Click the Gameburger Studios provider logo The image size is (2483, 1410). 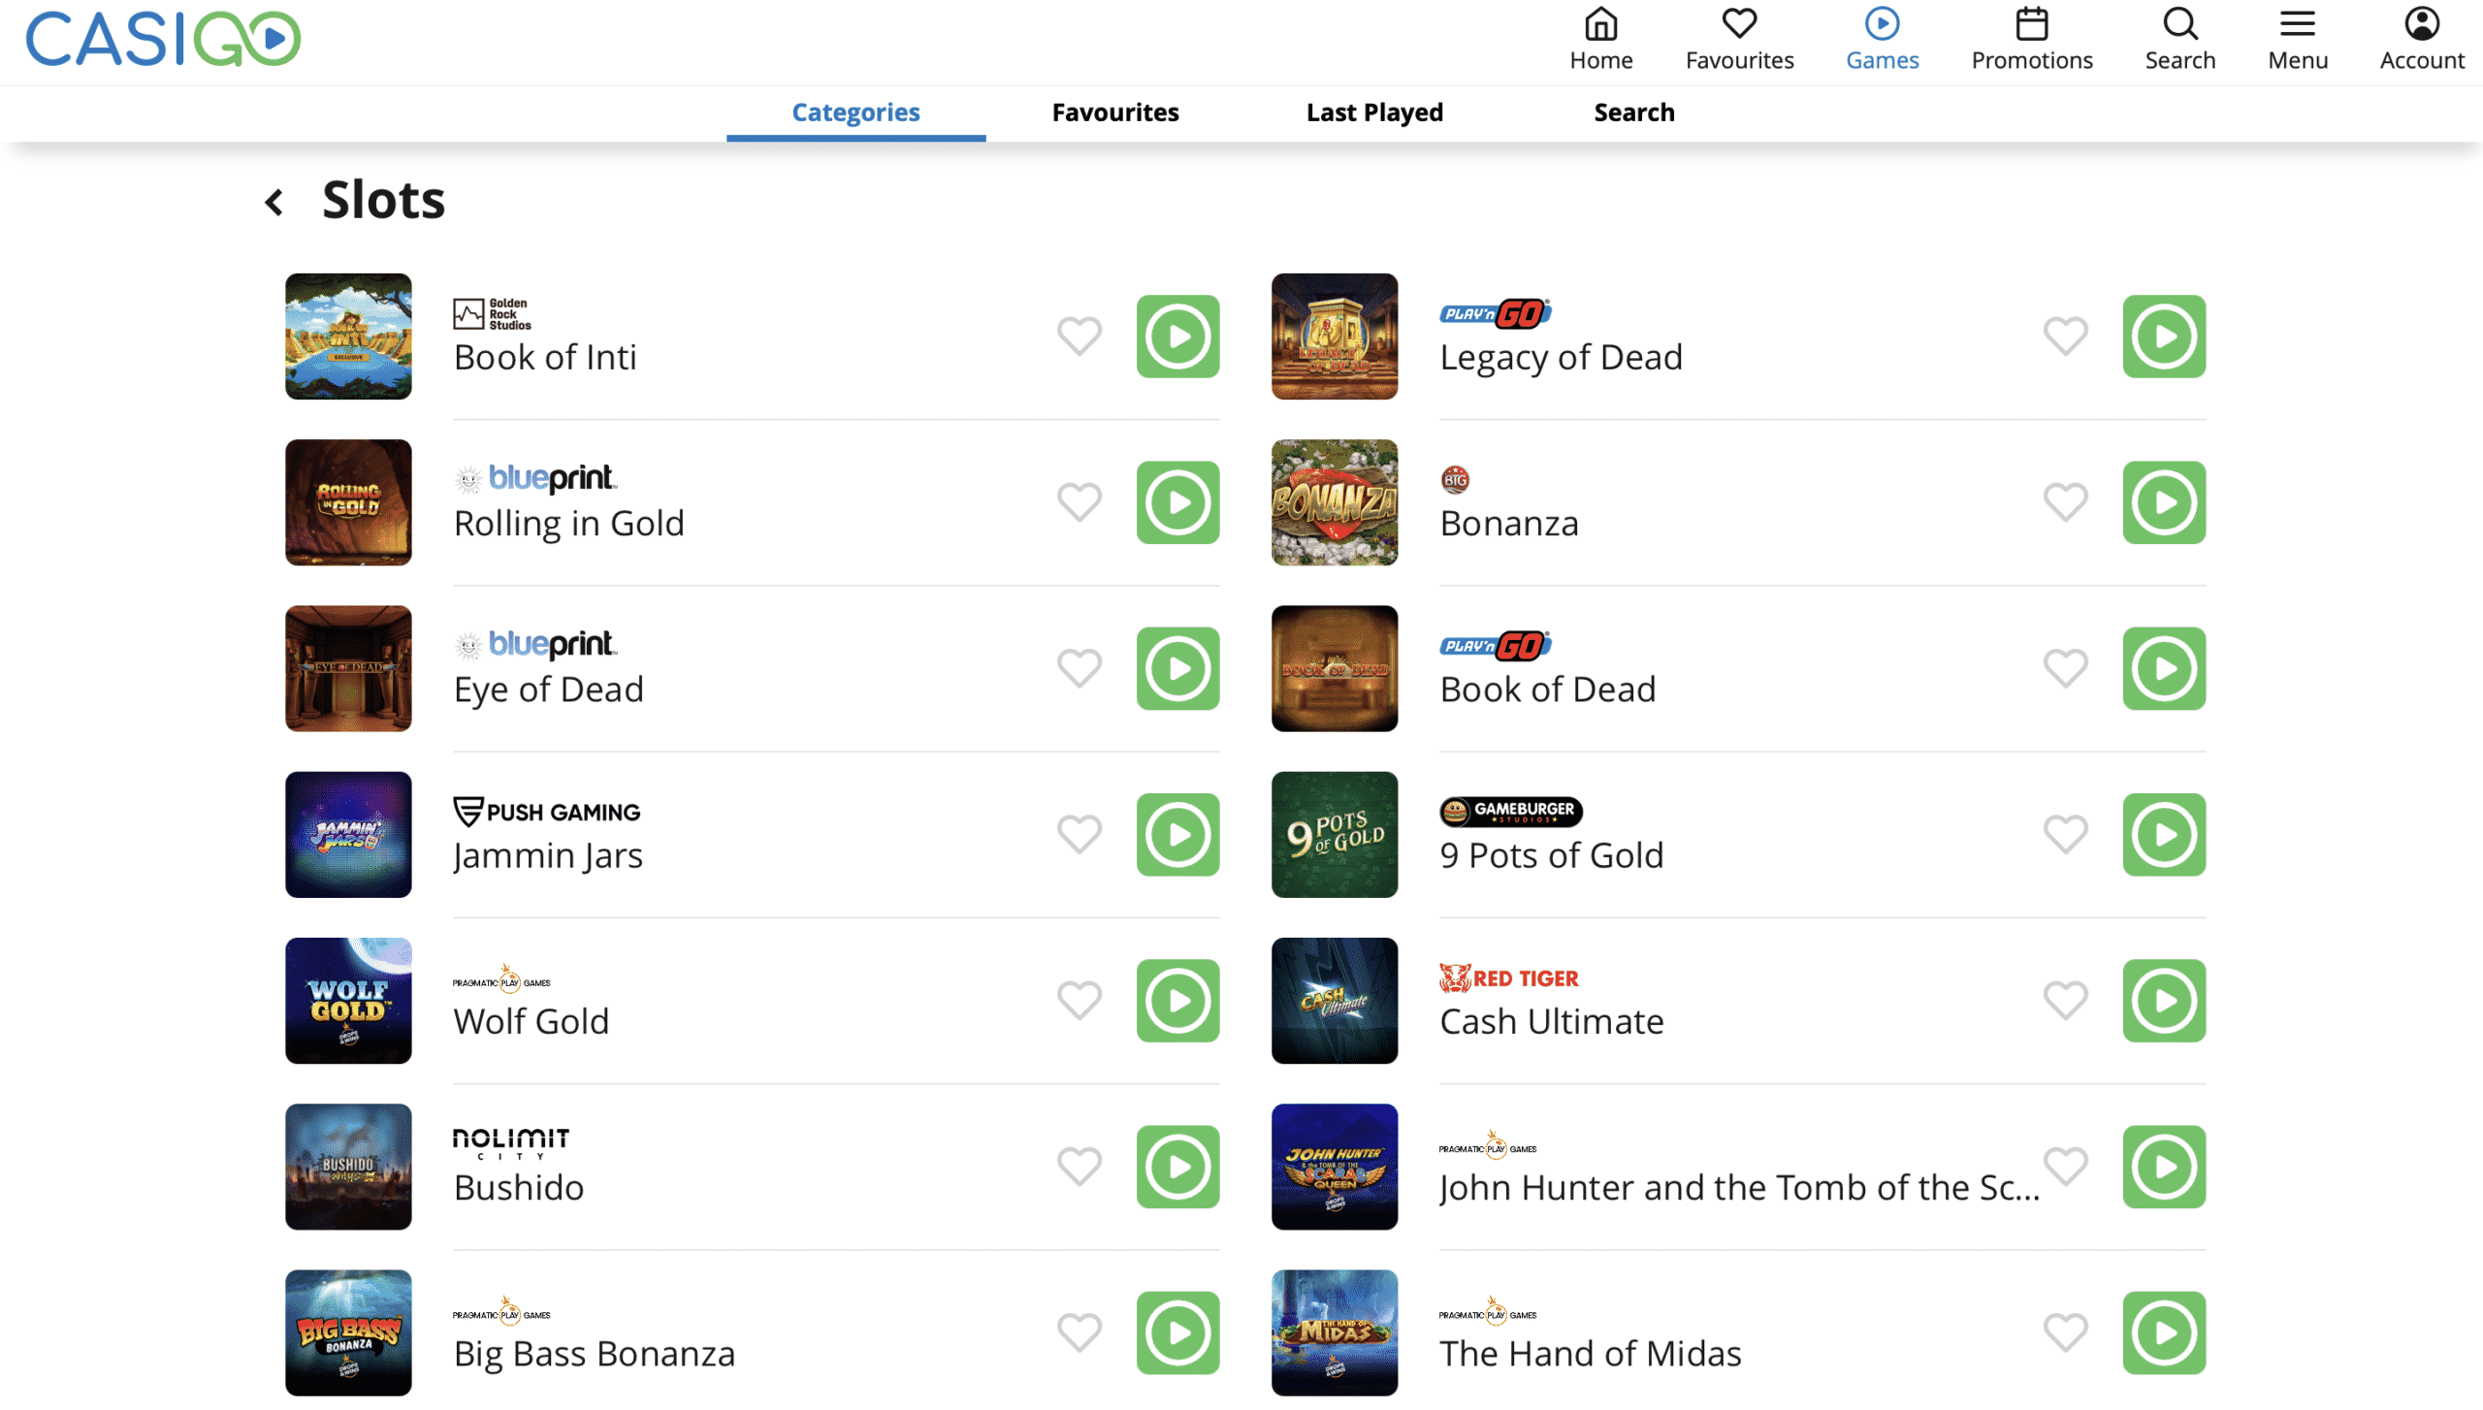point(1510,811)
